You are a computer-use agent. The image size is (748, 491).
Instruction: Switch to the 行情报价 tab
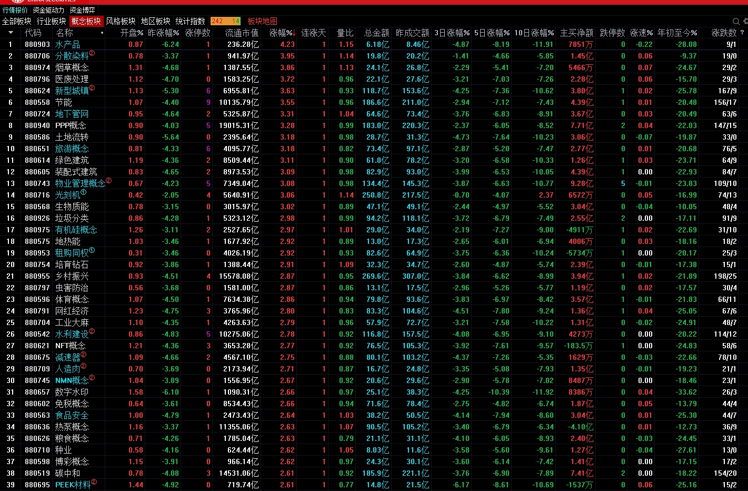[x=15, y=10]
